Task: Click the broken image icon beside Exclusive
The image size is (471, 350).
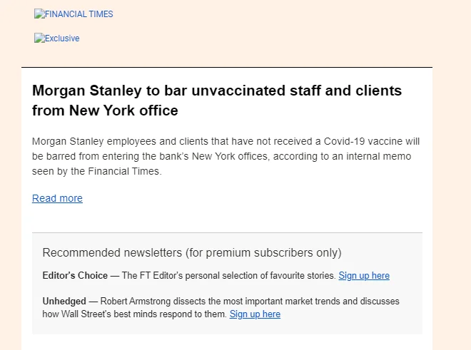Action: tap(39, 38)
